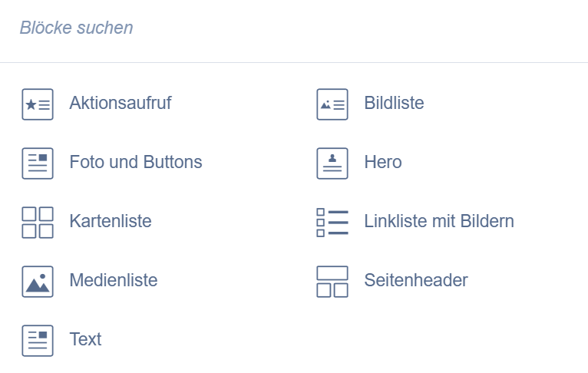Viewport: 588px width, 373px height.
Task: Pick the Kartenliste label
Action: click(111, 221)
